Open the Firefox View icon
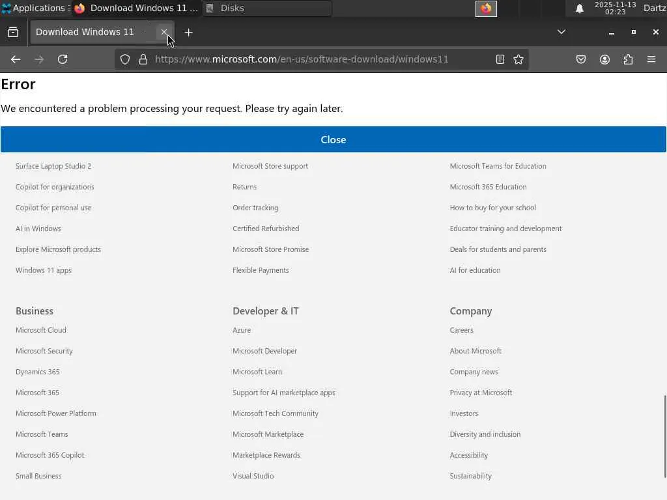 pos(13,33)
